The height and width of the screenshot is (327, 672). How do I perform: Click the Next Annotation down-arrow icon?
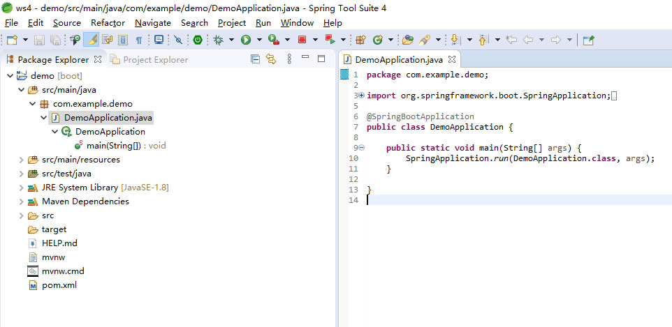click(x=455, y=40)
